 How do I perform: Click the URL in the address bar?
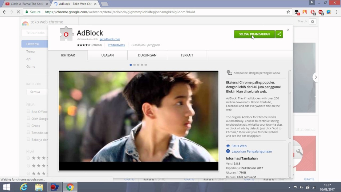pyautogui.click(x=120, y=12)
